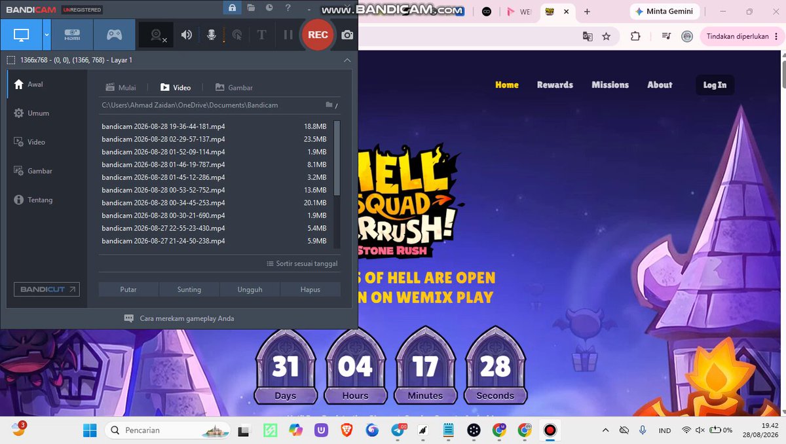The width and height of the screenshot is (786, 444).
Task: Switch to Video tab in file list
Action: point(176,87)
